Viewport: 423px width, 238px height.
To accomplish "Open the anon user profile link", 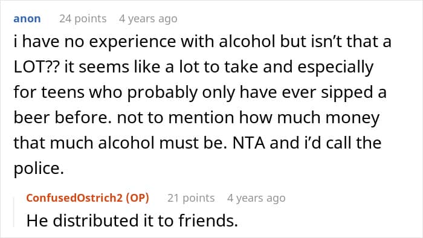I will click(x=27, y=19).
